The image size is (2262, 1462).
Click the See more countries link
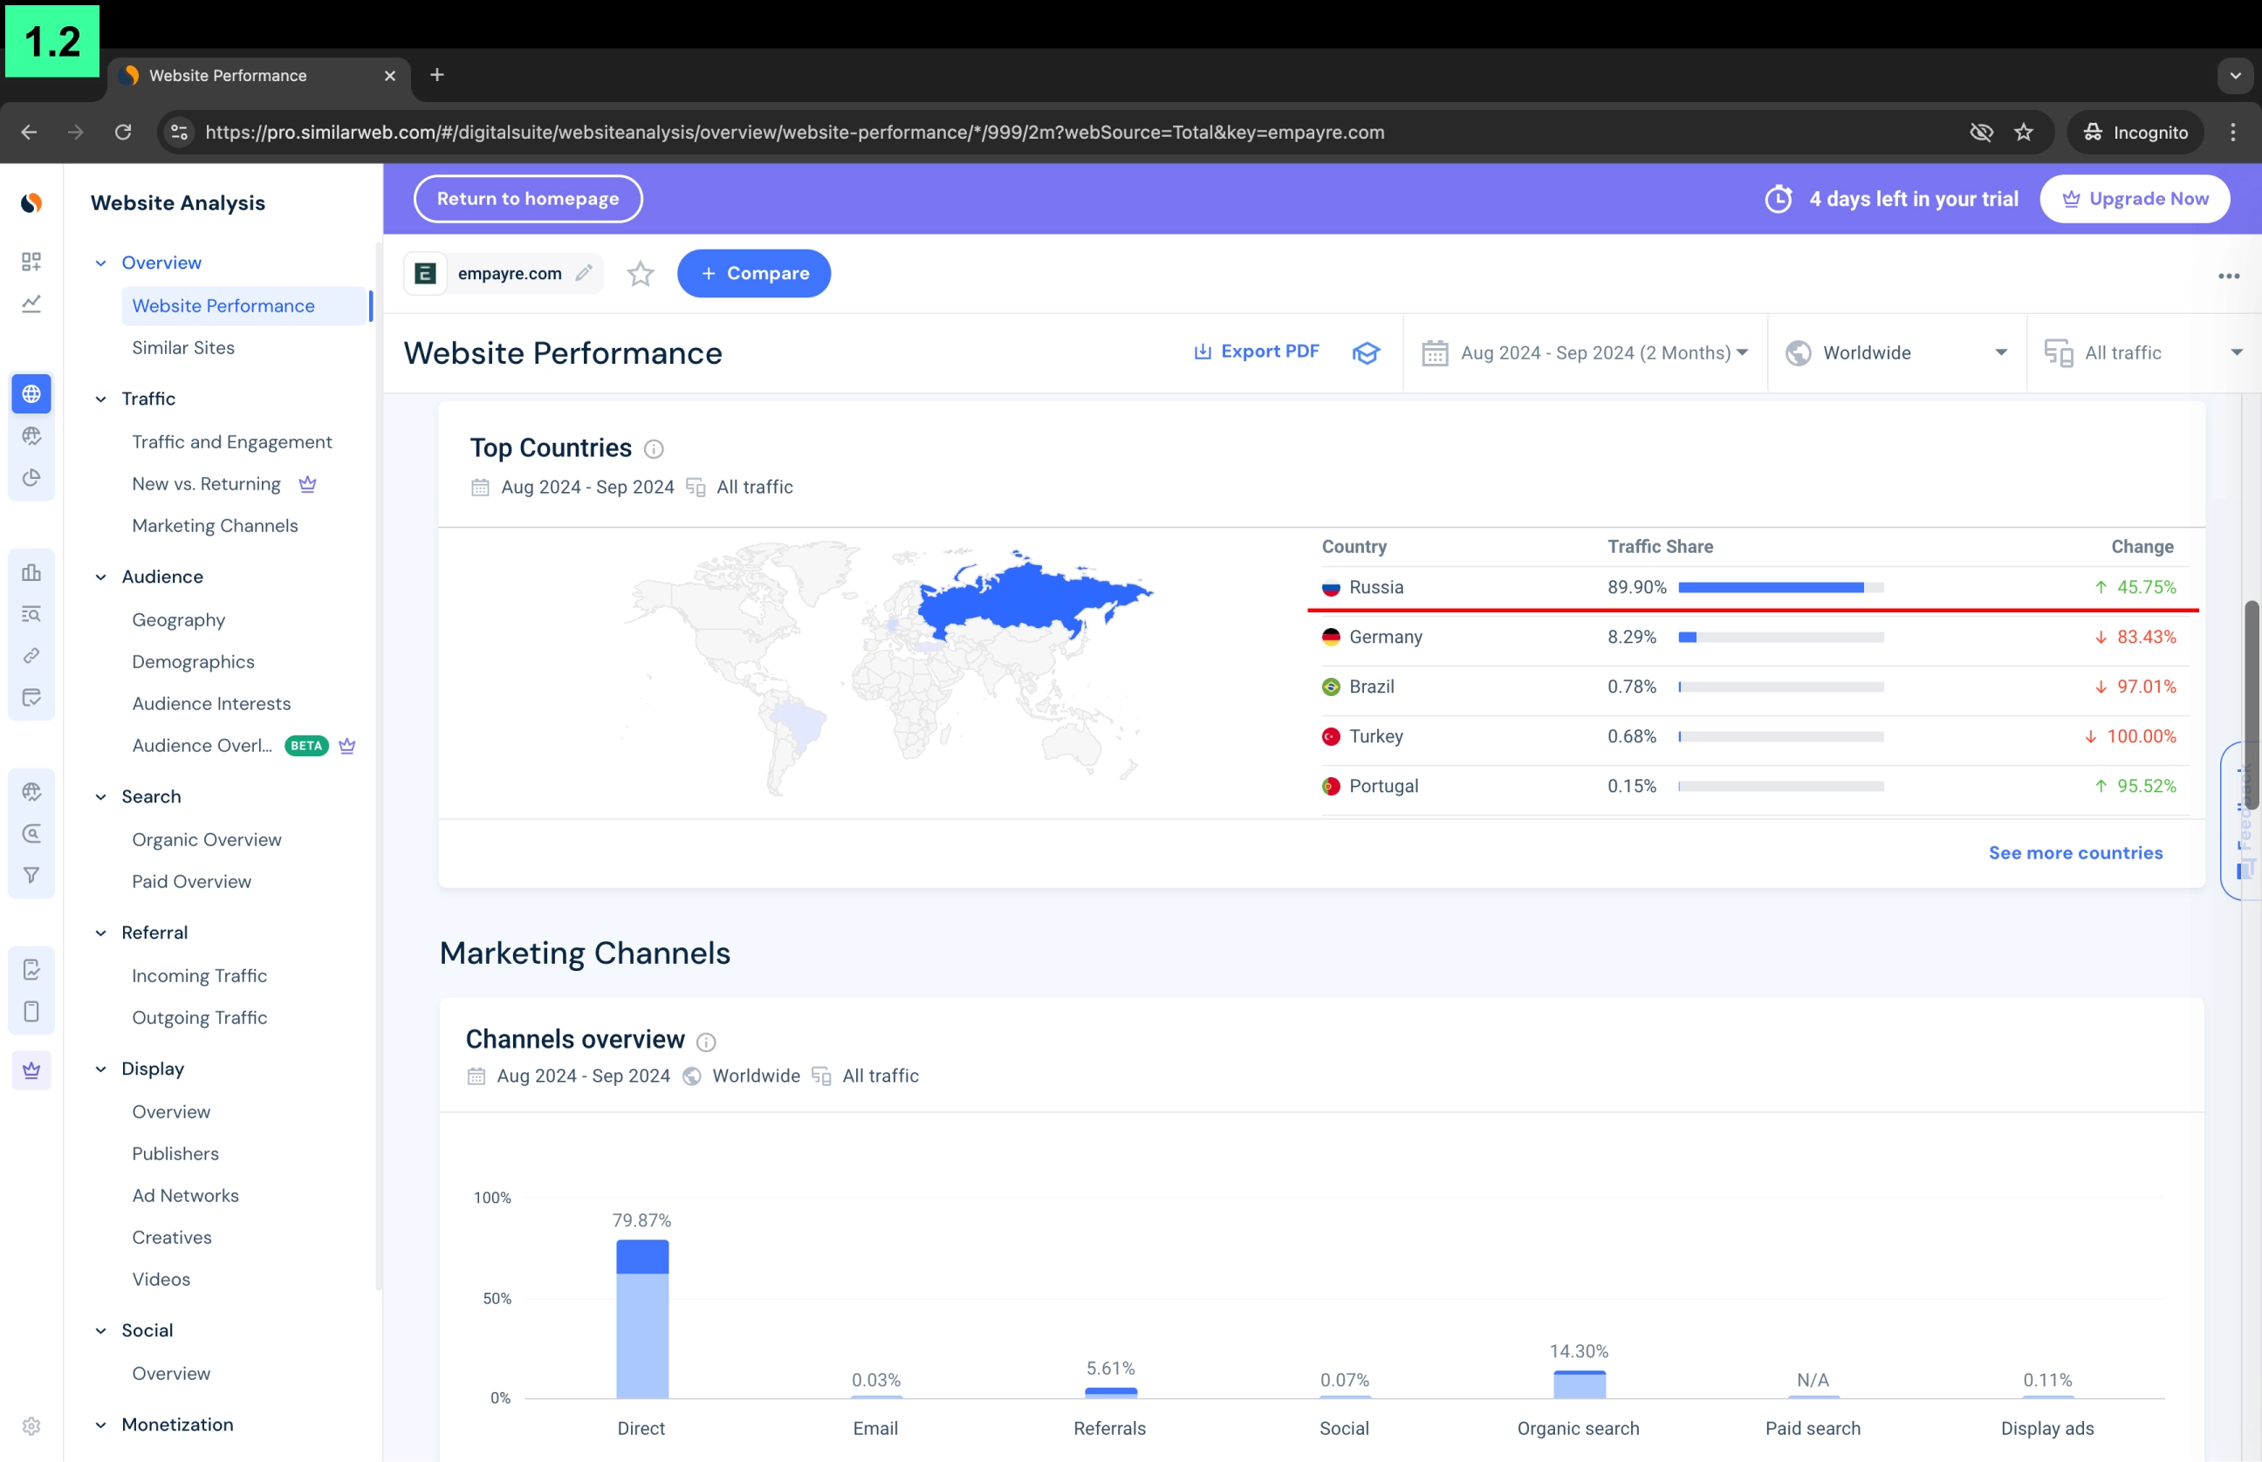[x=2076, y=852]
